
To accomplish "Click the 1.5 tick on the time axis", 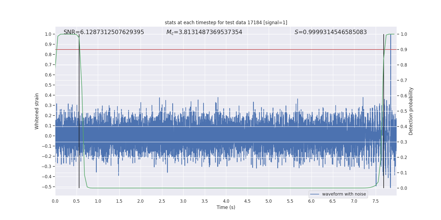I will coord(119,201).
